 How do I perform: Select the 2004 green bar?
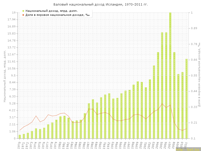click(158, 96)
